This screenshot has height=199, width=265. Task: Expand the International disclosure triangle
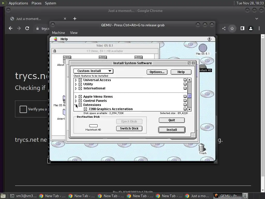76,88
